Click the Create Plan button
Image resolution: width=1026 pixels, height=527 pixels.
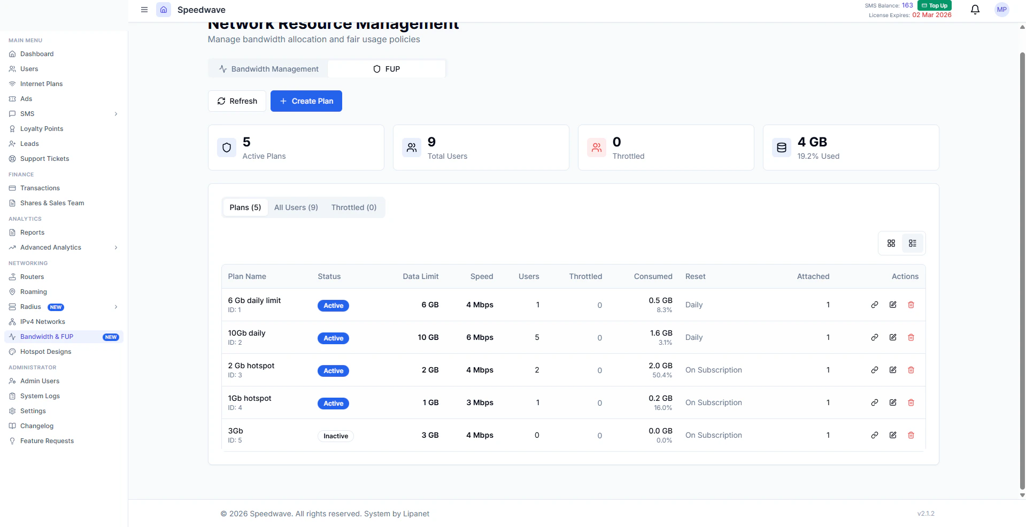[x=306, y=101]
